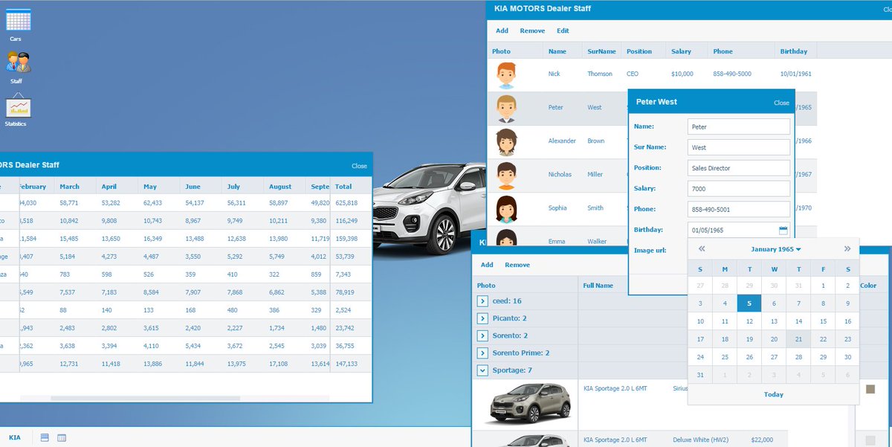892x447 pixels.
Task: Collapse the Sportage: 7 group row
Action: [482, 370]
